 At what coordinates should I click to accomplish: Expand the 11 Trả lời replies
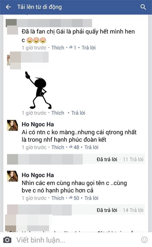coord(133,159)
